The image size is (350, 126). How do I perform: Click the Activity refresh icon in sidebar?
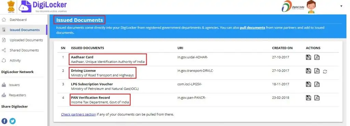click(4, 60)
